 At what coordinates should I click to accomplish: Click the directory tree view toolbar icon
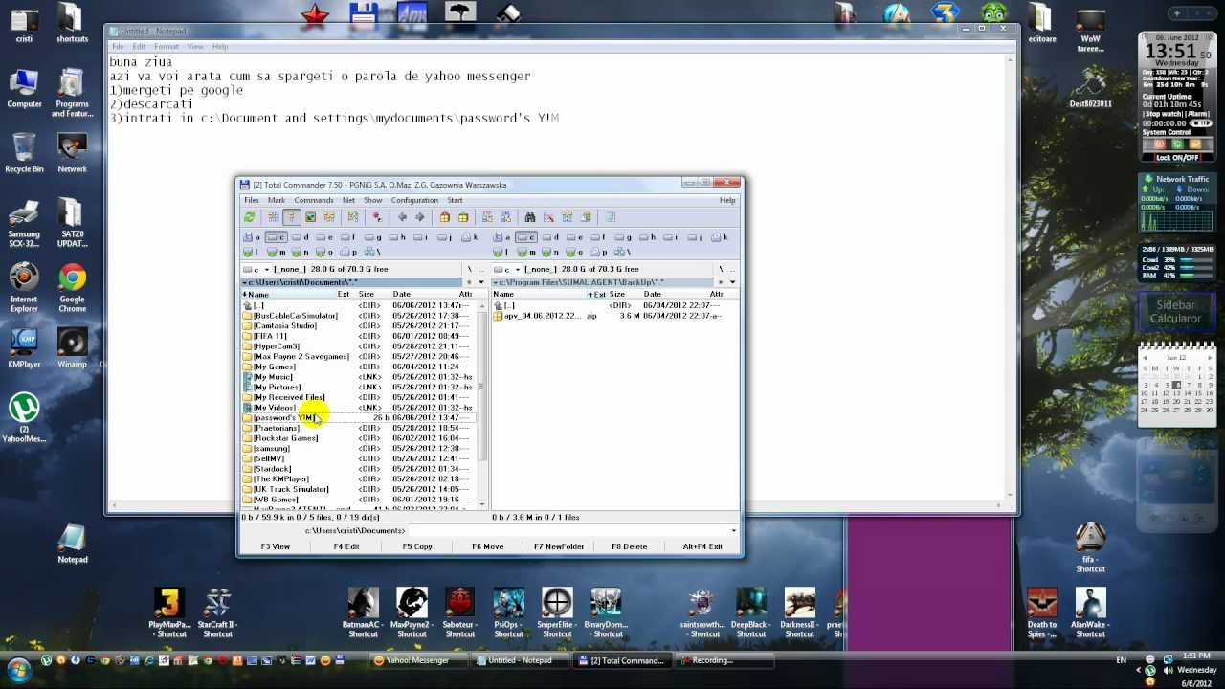329,217
